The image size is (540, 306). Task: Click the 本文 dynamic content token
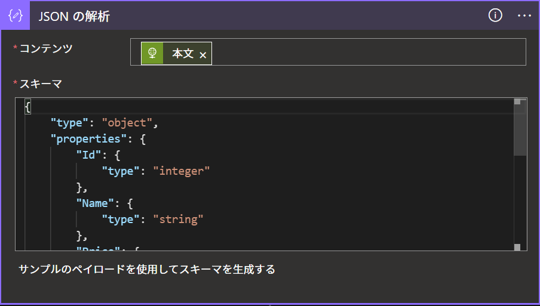pyautogui.click(x=176, y=53)
